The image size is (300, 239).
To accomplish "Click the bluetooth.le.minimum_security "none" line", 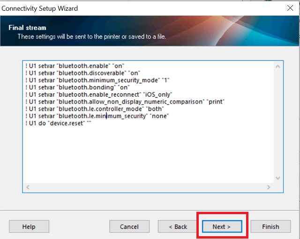I will tap(97, 116).
